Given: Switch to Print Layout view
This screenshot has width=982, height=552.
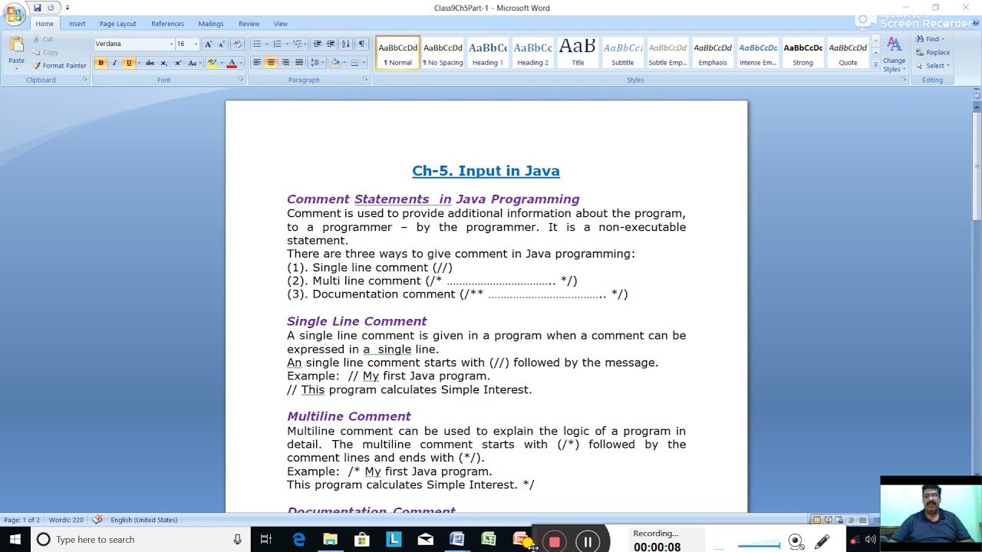Looking at the screenshot, I should pos(817,520).
